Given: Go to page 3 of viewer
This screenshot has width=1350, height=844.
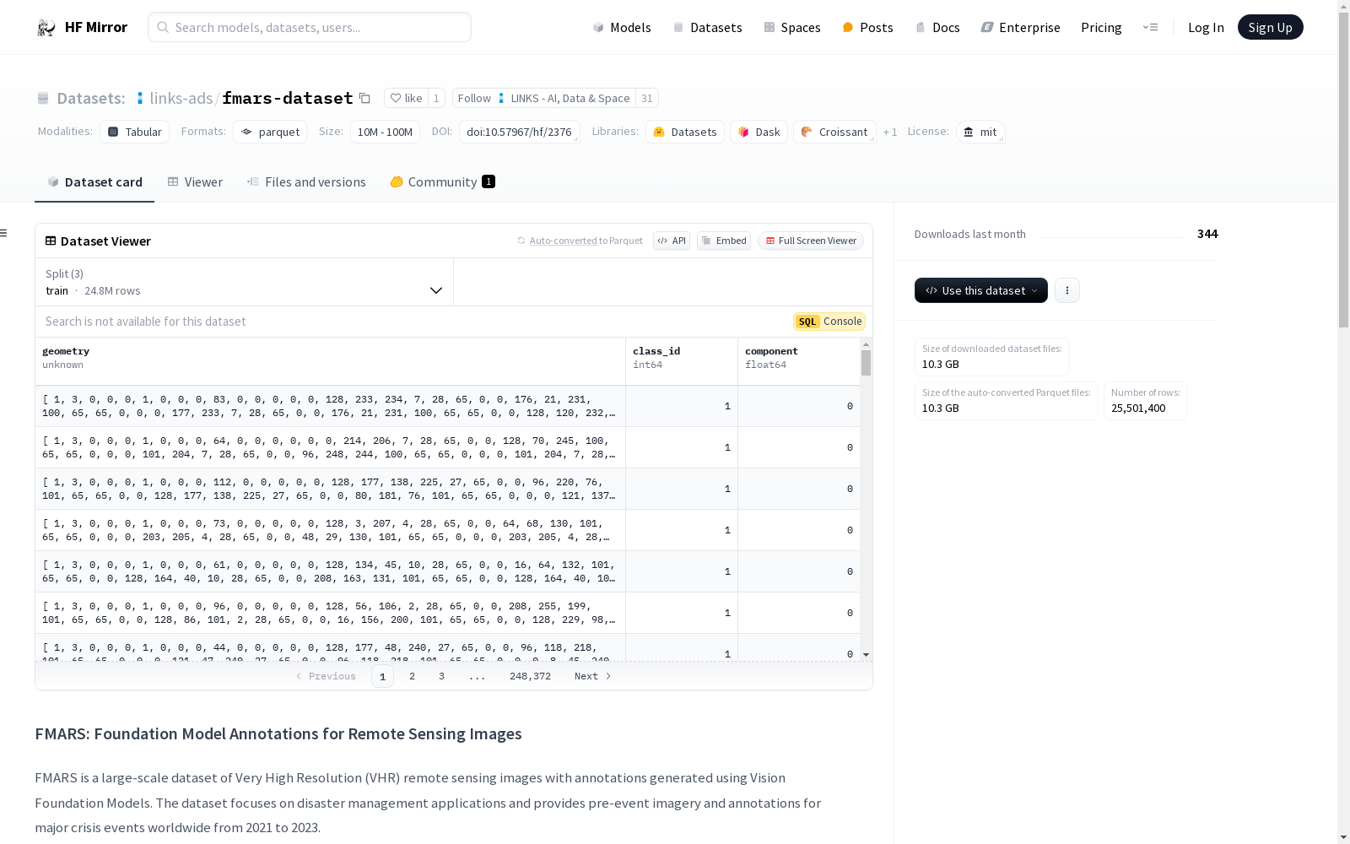Looking at the screenshot, I should coord(441,676).
